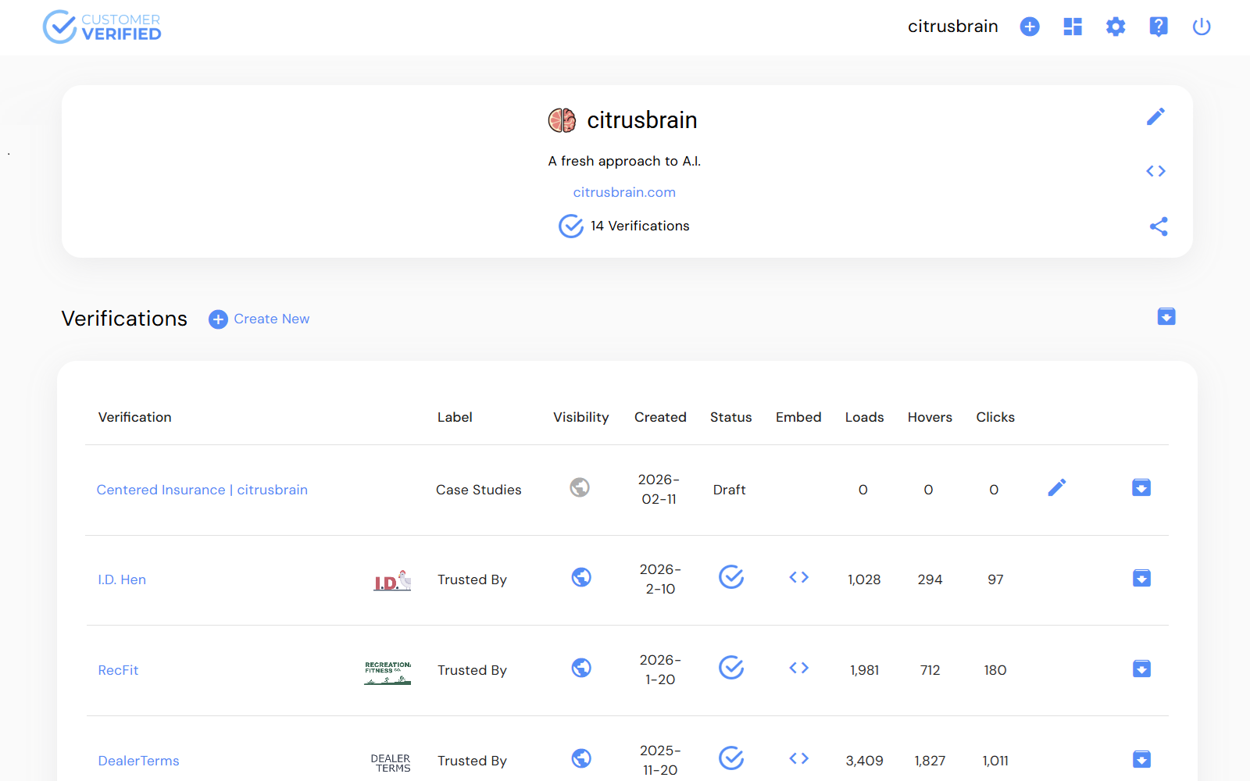Open the dashboard grid icon in header

[1073, 27]
